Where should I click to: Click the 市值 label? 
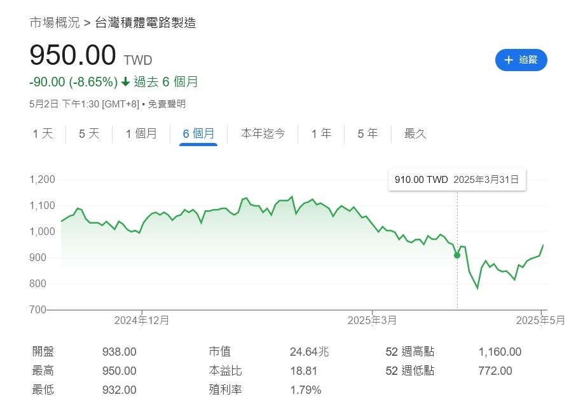220,351
